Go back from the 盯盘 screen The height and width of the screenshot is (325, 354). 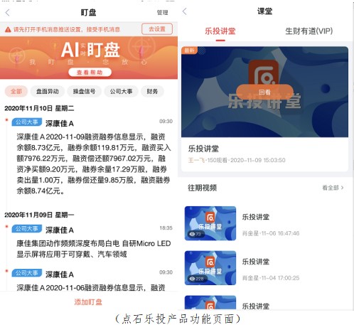pyautogui.click(x=8, y=13)
